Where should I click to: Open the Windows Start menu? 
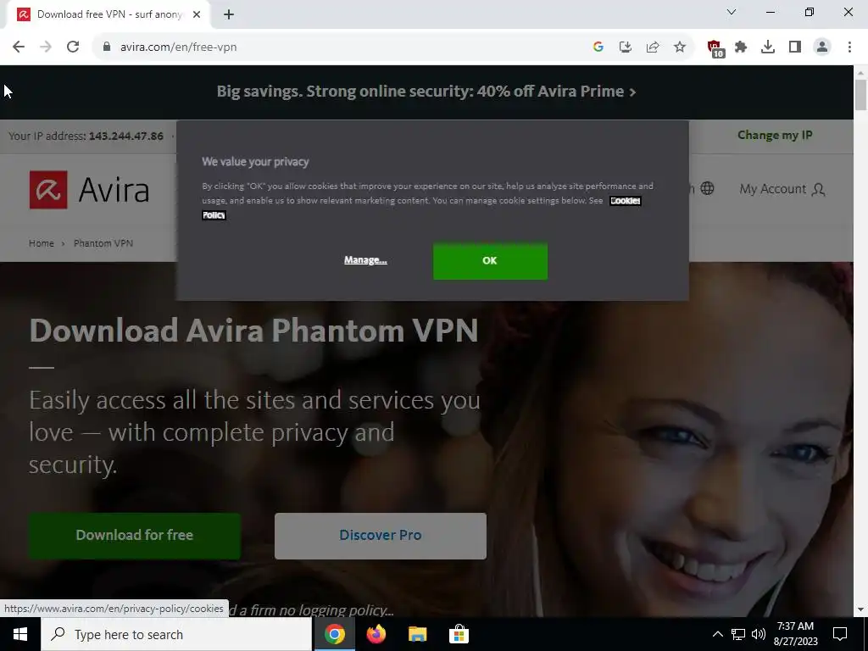(x=20, y=634)
